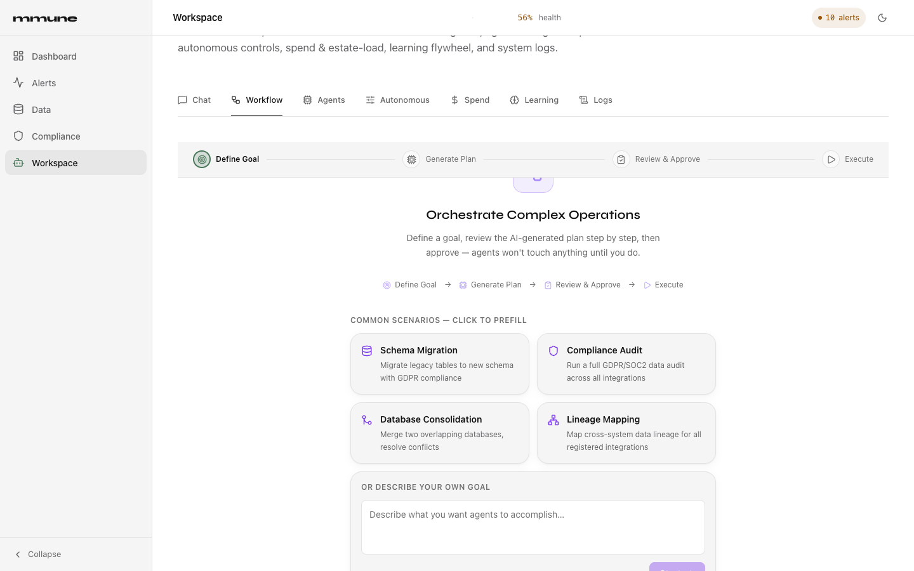
Task: Switch to the Autonomous tab
Action: (x=397, y=100)
